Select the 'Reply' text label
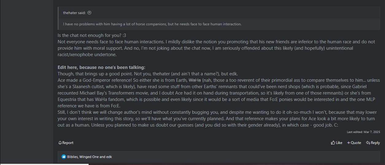The image size is (385, 165). tap(375, 143)
